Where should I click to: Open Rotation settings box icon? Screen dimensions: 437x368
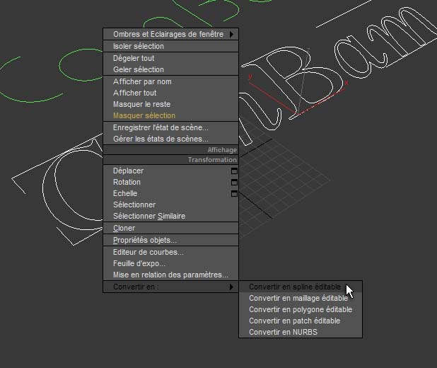tap(234, 183)
